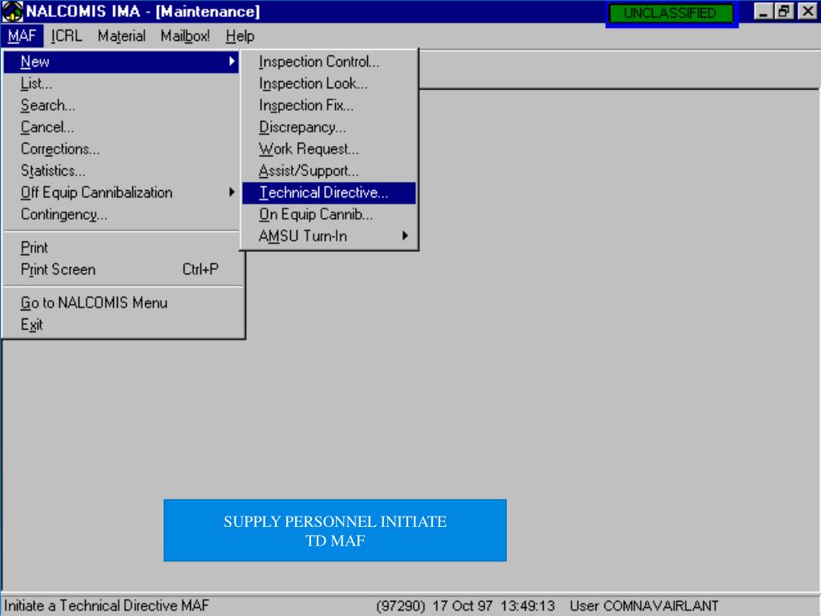This screenshot has width=821, height=616.
Task: Open the Help menu
Action: click(x=240, y=36)
